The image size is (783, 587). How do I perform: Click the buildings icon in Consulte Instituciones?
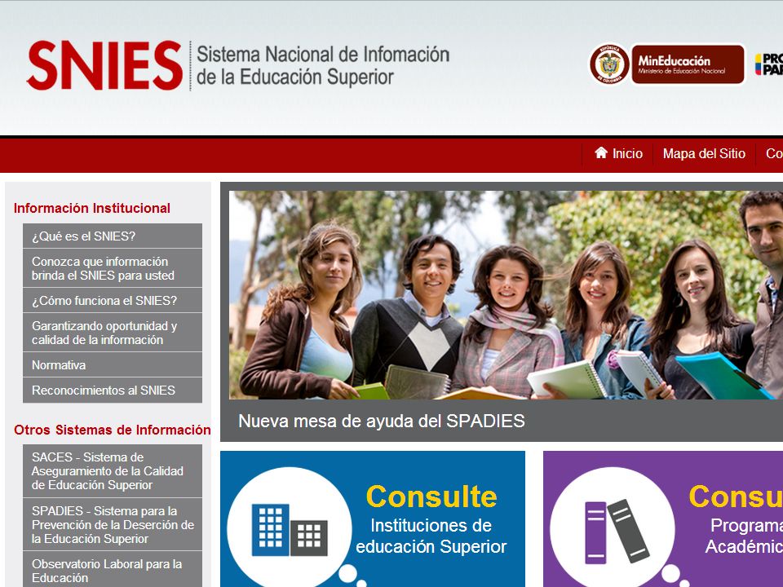click(290, 530)
